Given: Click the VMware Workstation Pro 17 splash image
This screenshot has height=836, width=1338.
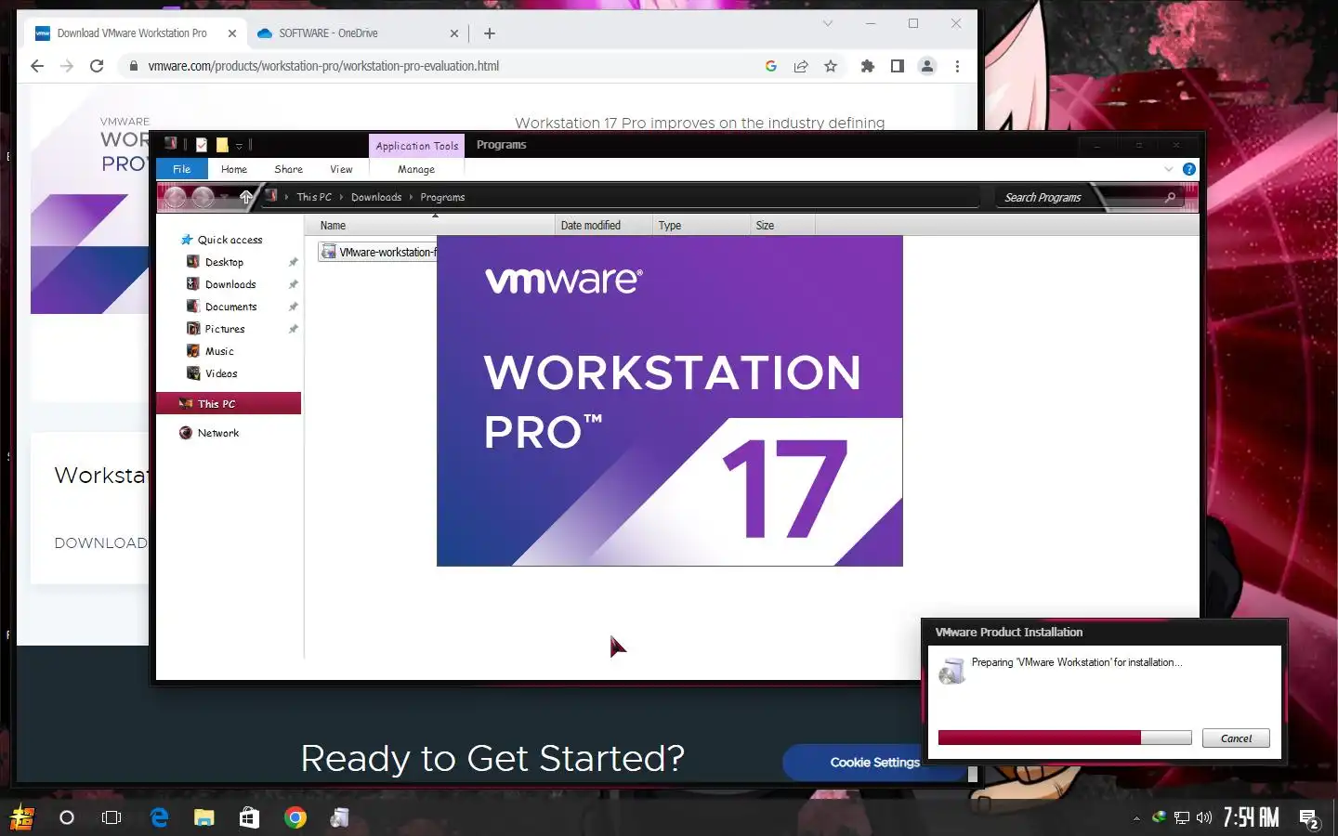Looking at the screenshot, I should click(670, 400).
